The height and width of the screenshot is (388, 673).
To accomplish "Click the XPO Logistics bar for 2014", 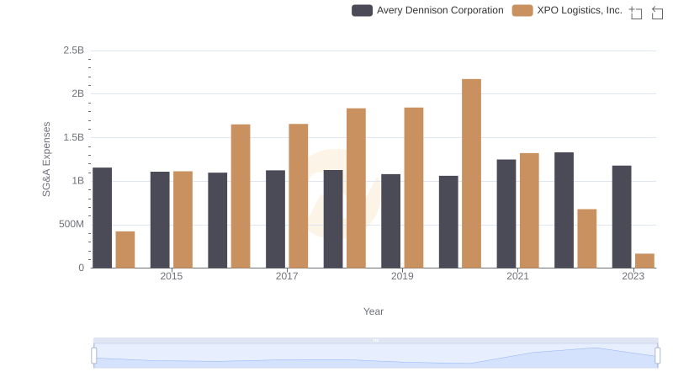I will coord(125,250).
